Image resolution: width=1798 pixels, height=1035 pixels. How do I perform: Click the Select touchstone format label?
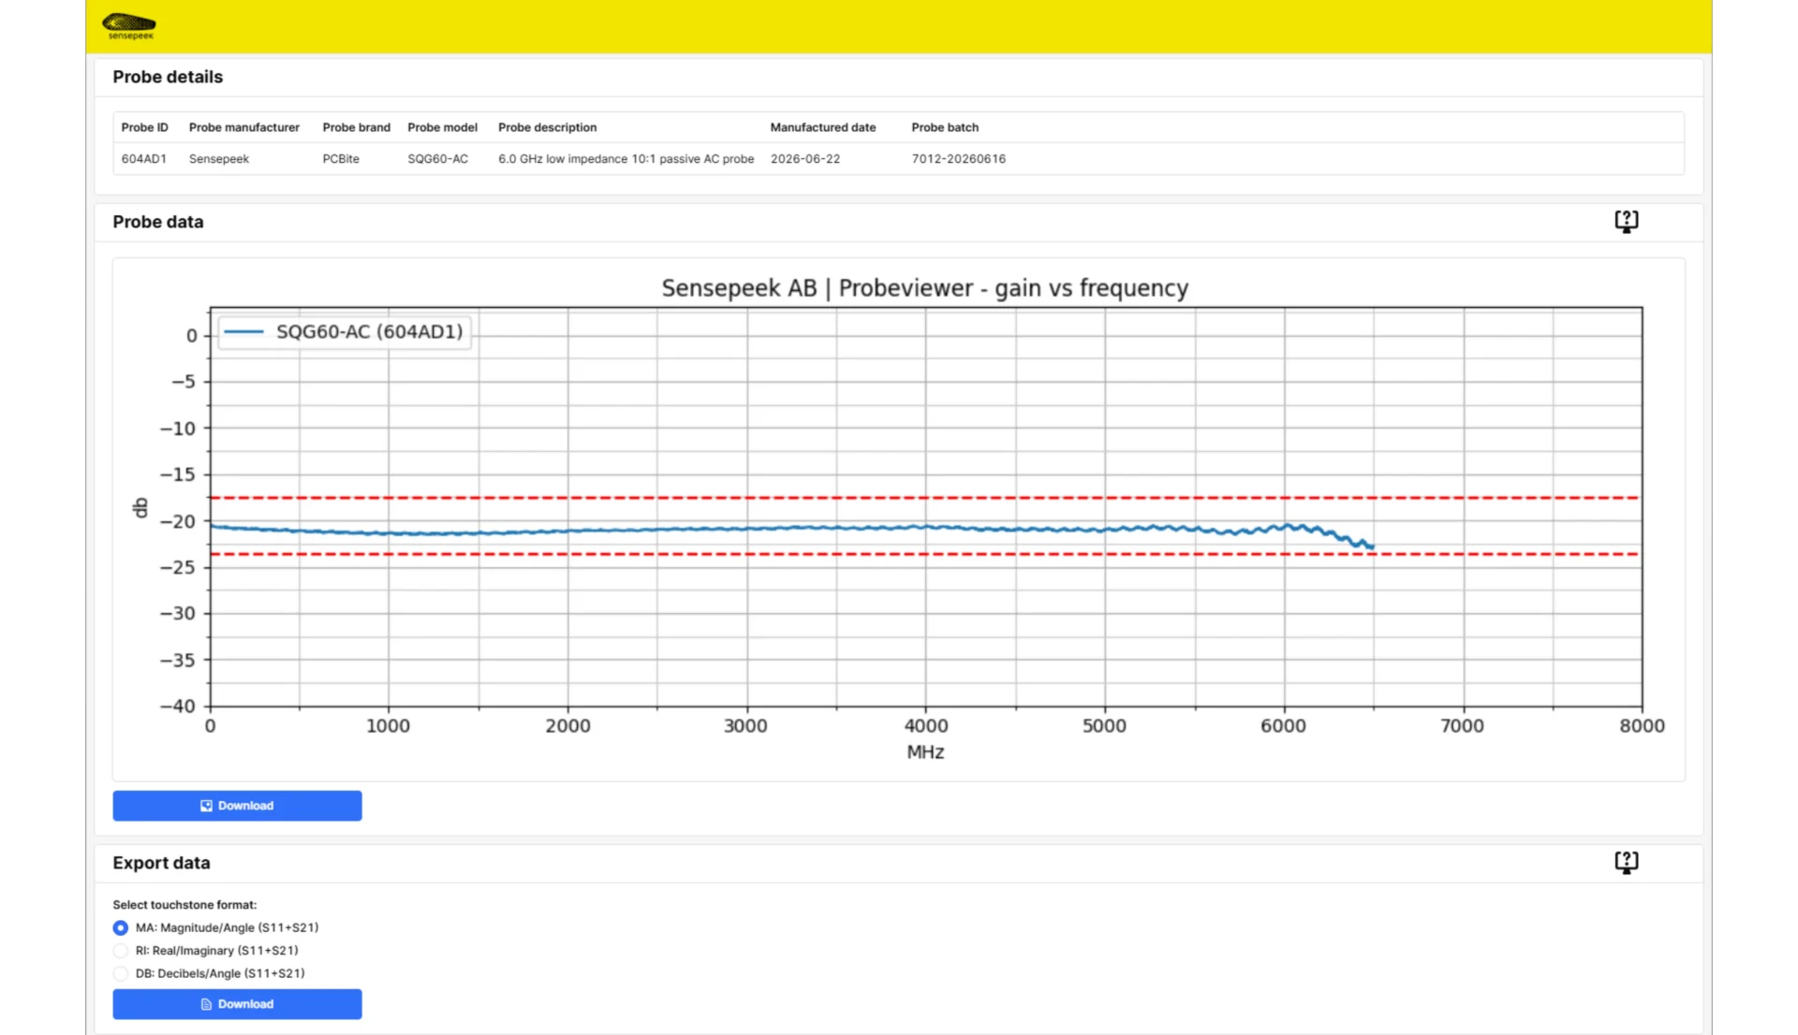(184, 905)
